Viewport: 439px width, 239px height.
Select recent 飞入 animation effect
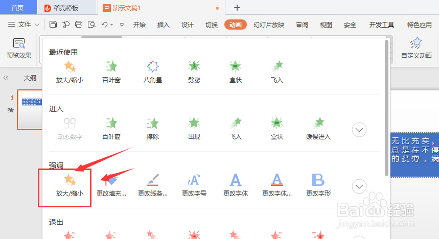[x=277, y=72]
